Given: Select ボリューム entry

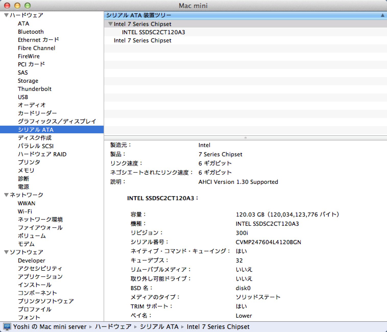Looking at the screenshot, I should 32,236.
